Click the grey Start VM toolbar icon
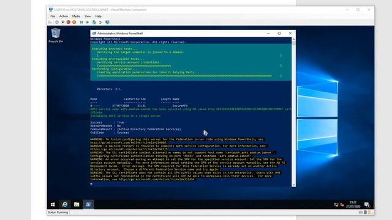This screenshot has height=220, width=392. coord(57,22)
